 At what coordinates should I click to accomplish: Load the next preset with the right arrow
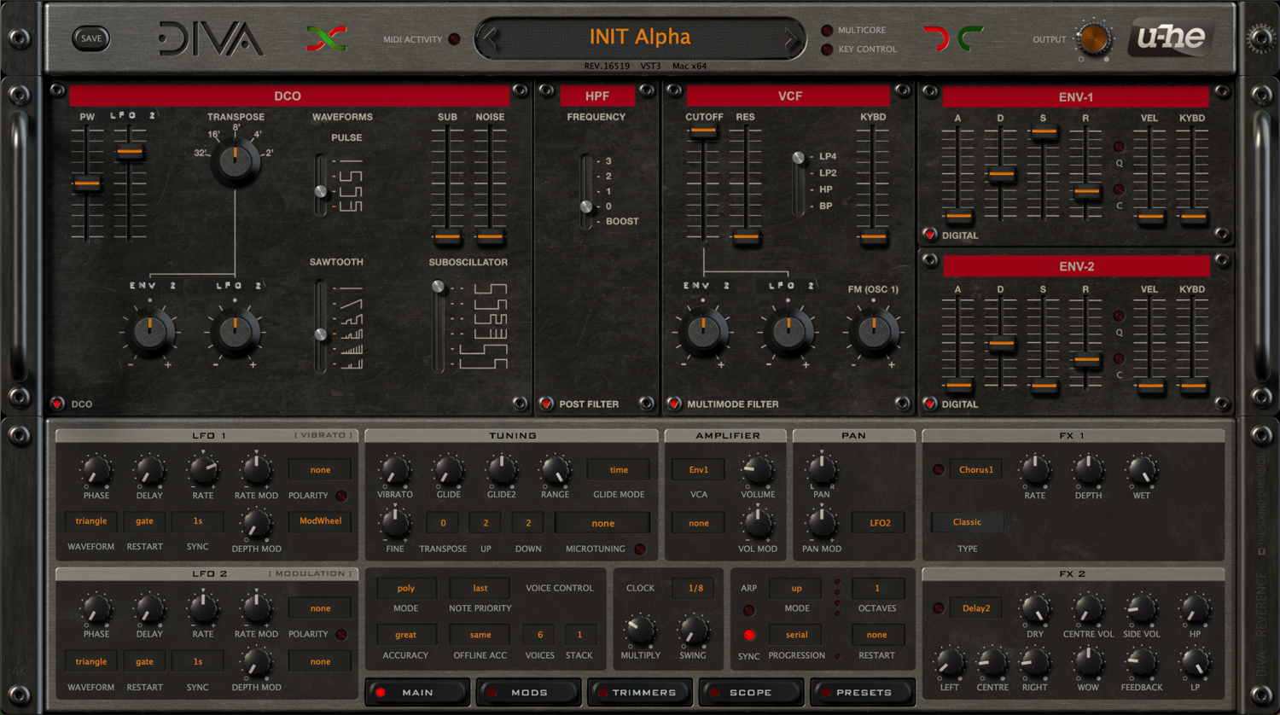[x=791, y=38]
